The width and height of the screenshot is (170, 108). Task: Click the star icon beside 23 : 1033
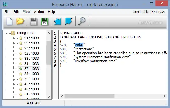coord(21,48)
